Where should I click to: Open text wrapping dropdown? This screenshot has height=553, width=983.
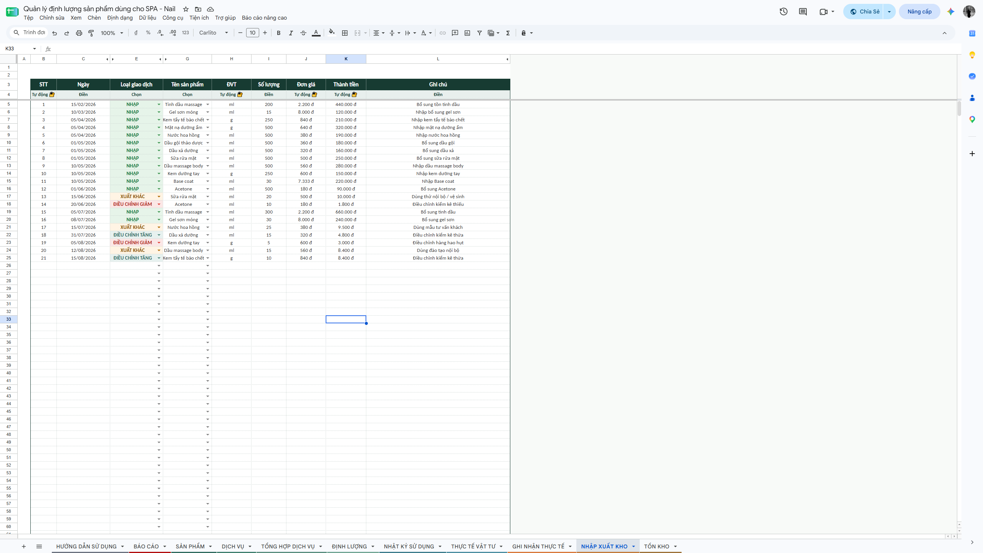point(410,33)
